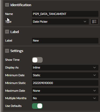Collapse the Settings section
The width and height of the screenshot is (100, 112).
coord(7,51)
